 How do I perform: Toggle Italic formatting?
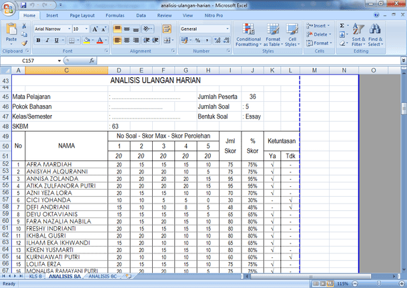click(x=47, y=41)
